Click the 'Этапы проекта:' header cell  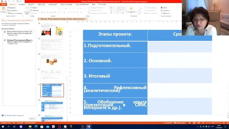115,35
